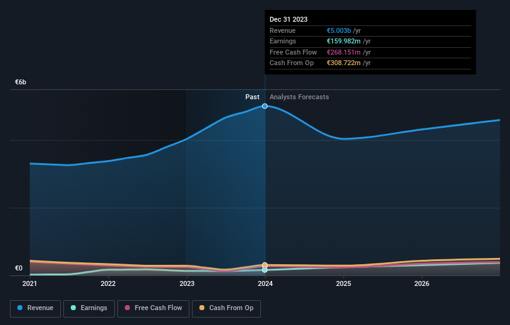Toggle the Cash From Op legend series

[x=226, y=308]
